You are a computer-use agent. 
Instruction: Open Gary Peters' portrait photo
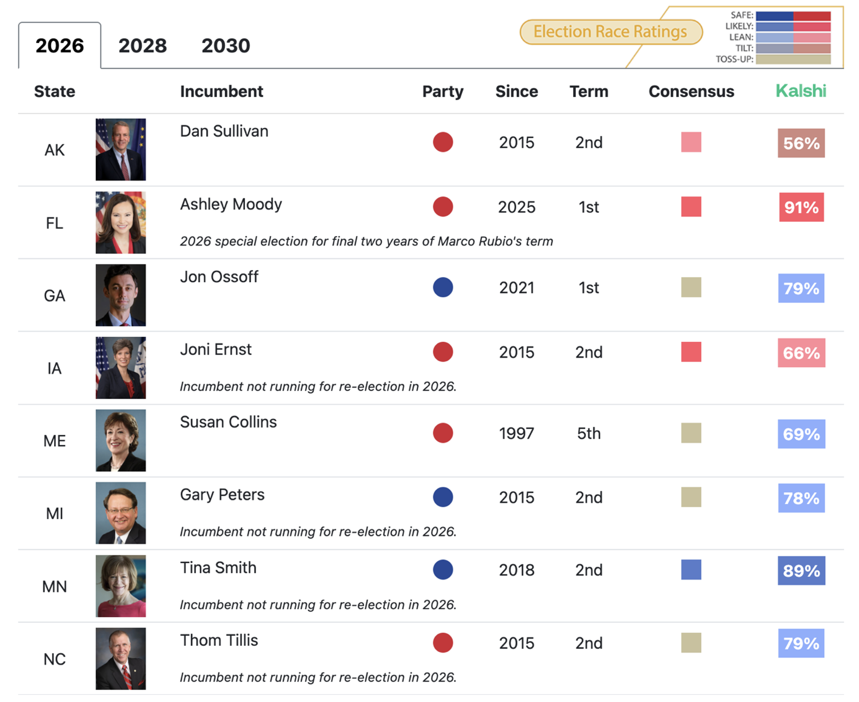pyautogui.click(x=121, y=513)
